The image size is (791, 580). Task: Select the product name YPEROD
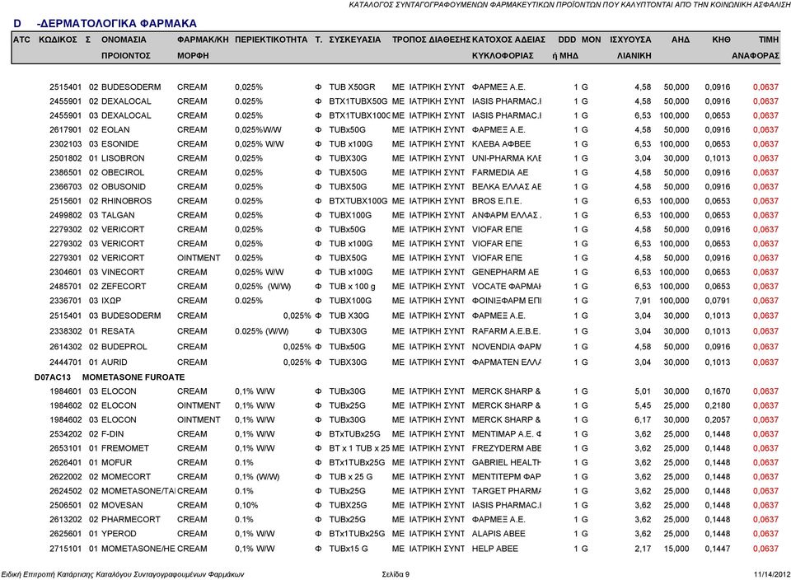click(x=119, y=534)
